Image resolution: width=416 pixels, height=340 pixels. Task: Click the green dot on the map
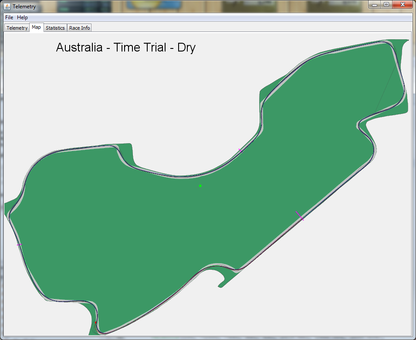point(200,186)
